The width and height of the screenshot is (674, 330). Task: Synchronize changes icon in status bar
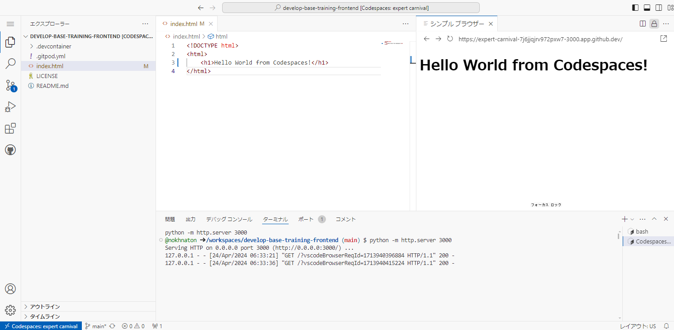(112, 326)
